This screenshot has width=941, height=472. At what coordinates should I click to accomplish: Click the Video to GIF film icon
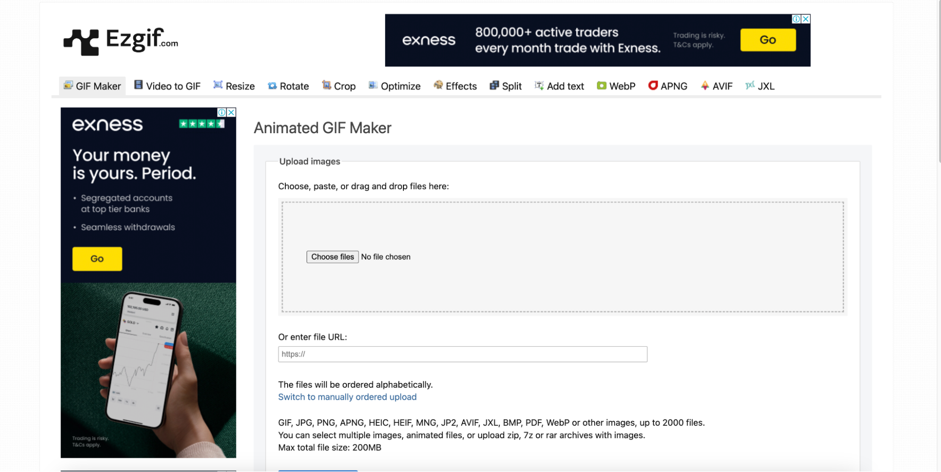tap(138, 85)
